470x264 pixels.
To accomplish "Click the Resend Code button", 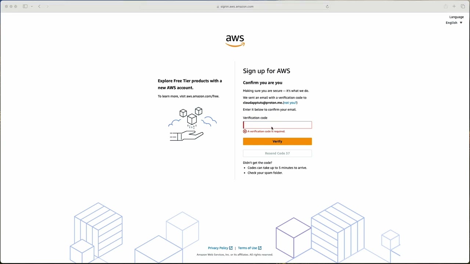I will 277,153.
